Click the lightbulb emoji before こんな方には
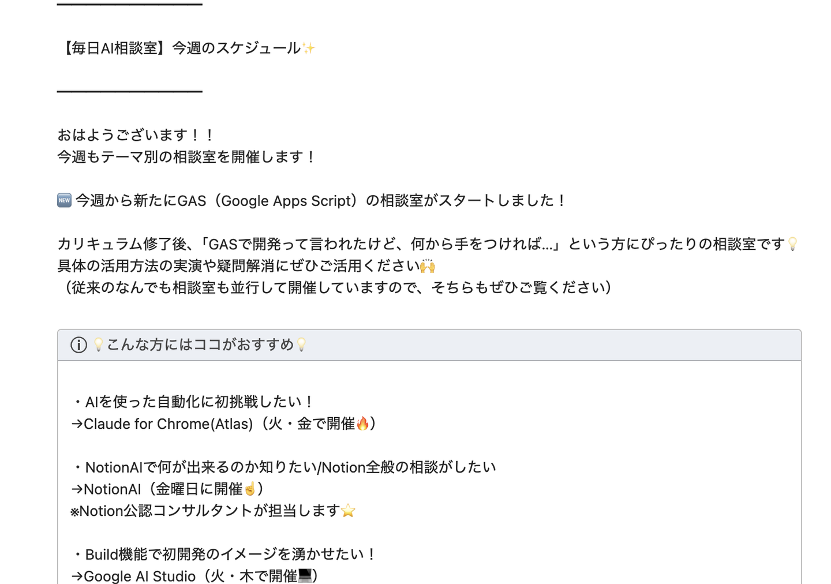Image resolution: width=831 pixels, height=584 pixels. click(98, 345)
